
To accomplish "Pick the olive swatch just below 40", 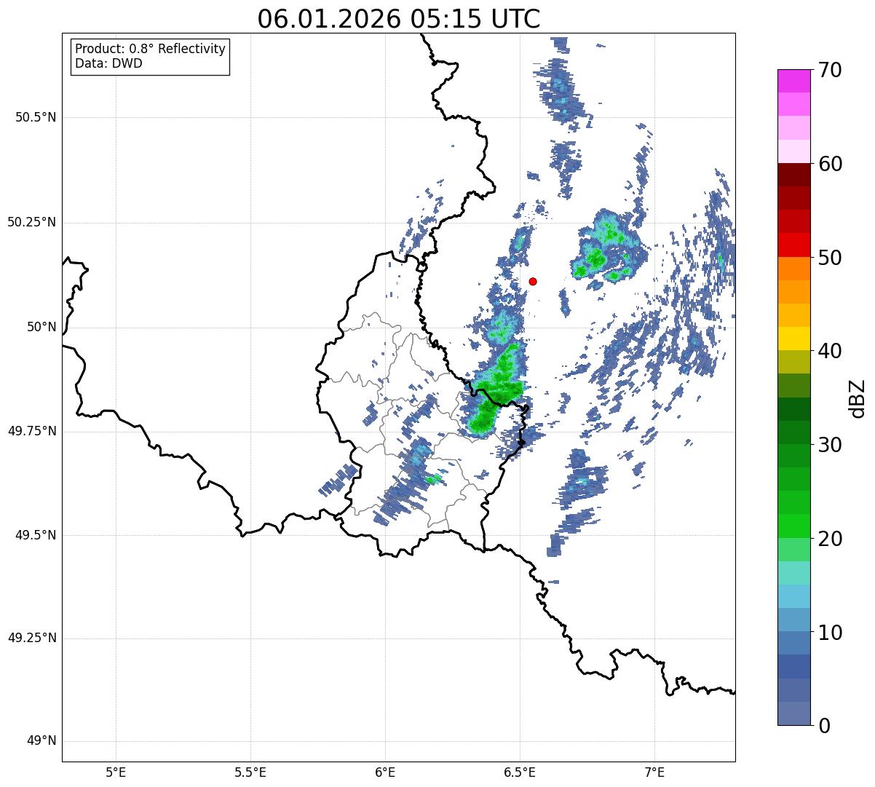I will click(x=794, y=362).
